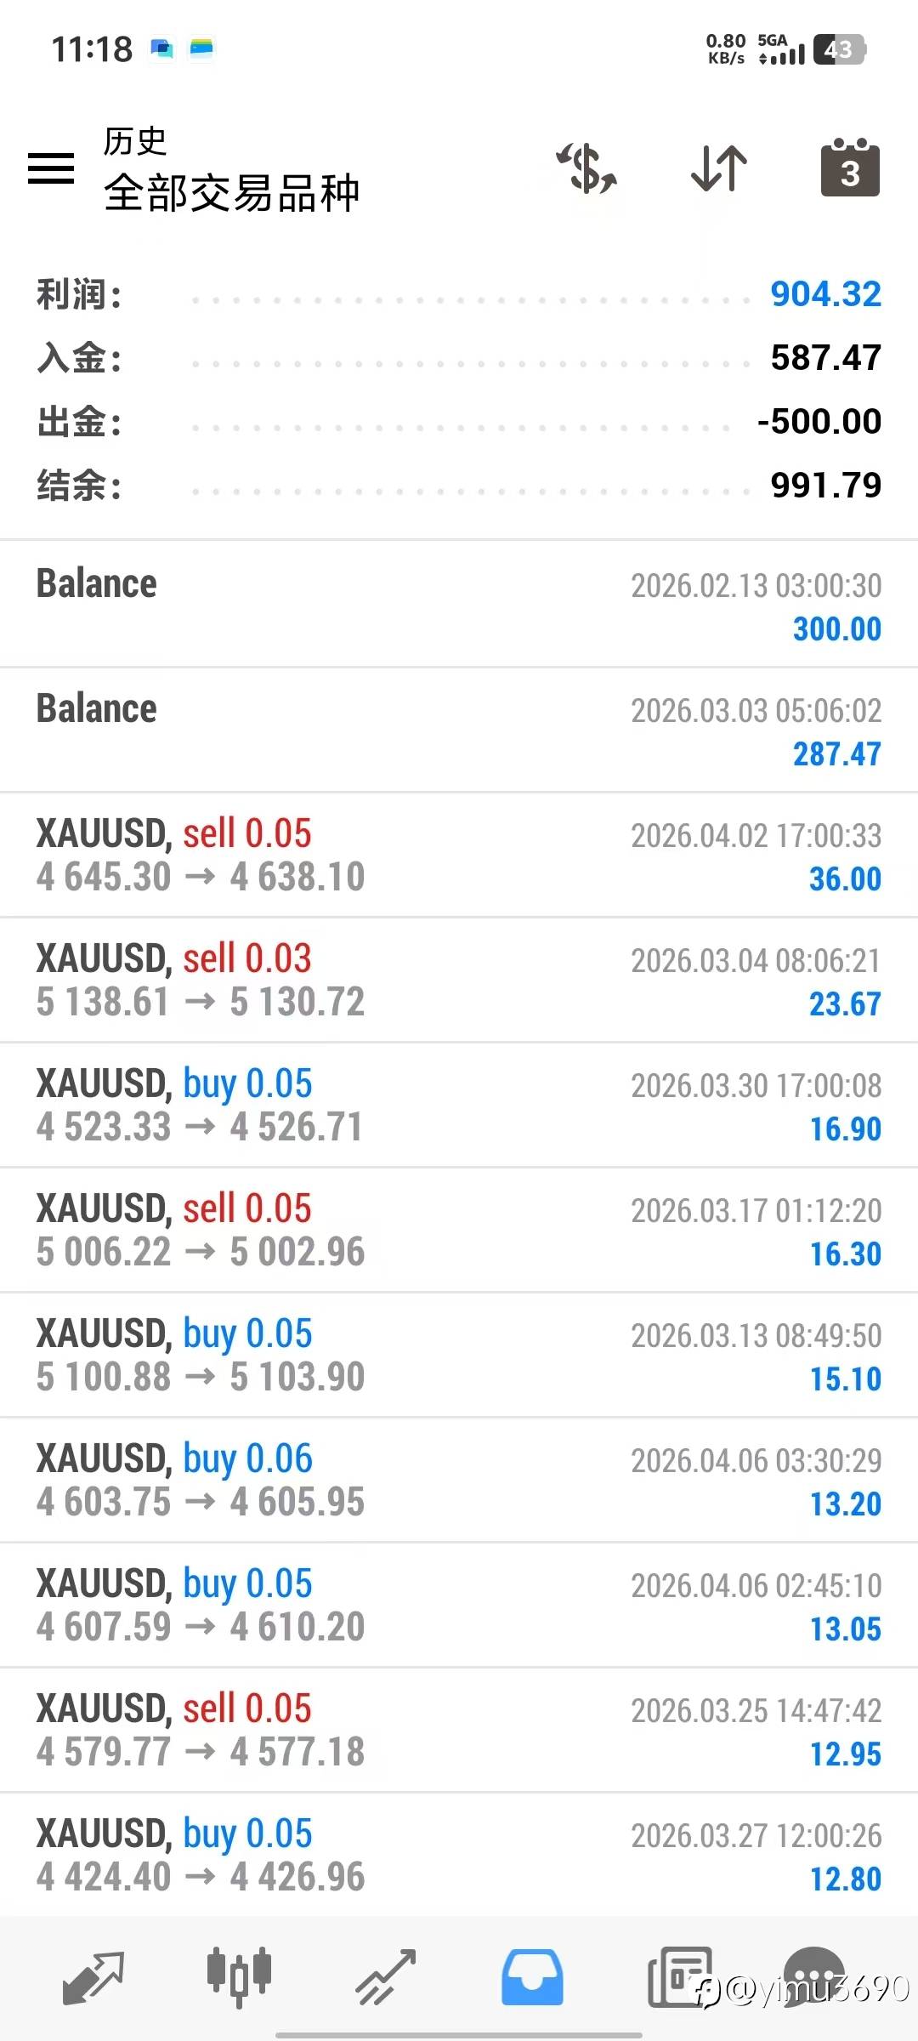Select the History inbox tab
The width and height of the screenshot is (918, 2041).
tap(532, 1976)
